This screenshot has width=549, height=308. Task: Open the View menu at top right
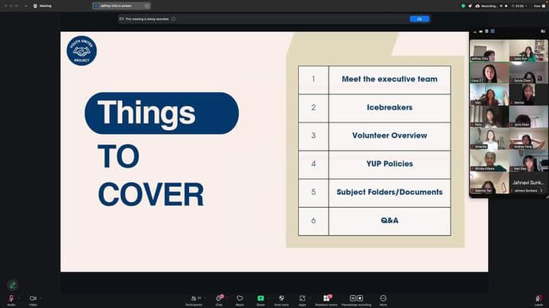tap(537, 5)
